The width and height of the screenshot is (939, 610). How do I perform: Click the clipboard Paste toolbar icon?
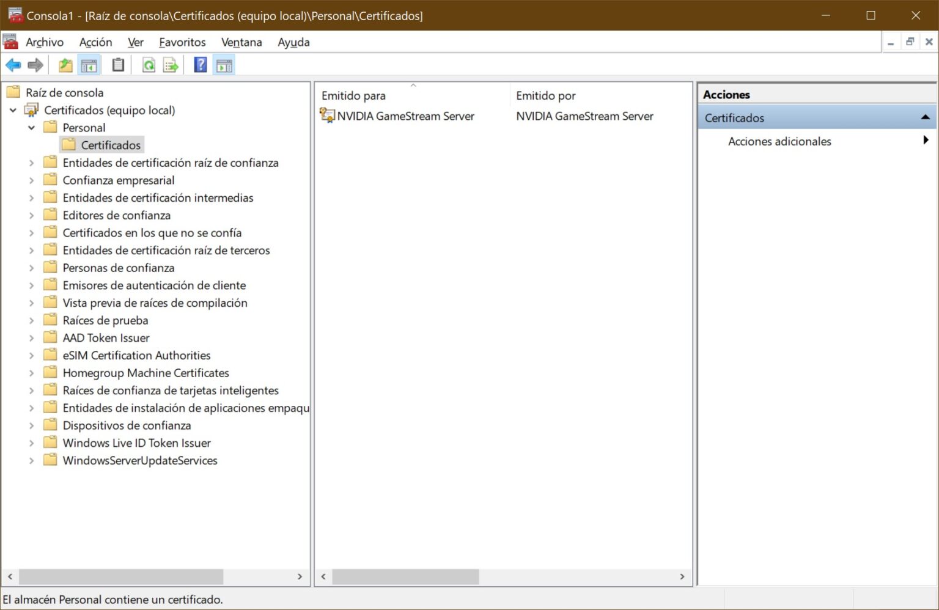[118, 65]
